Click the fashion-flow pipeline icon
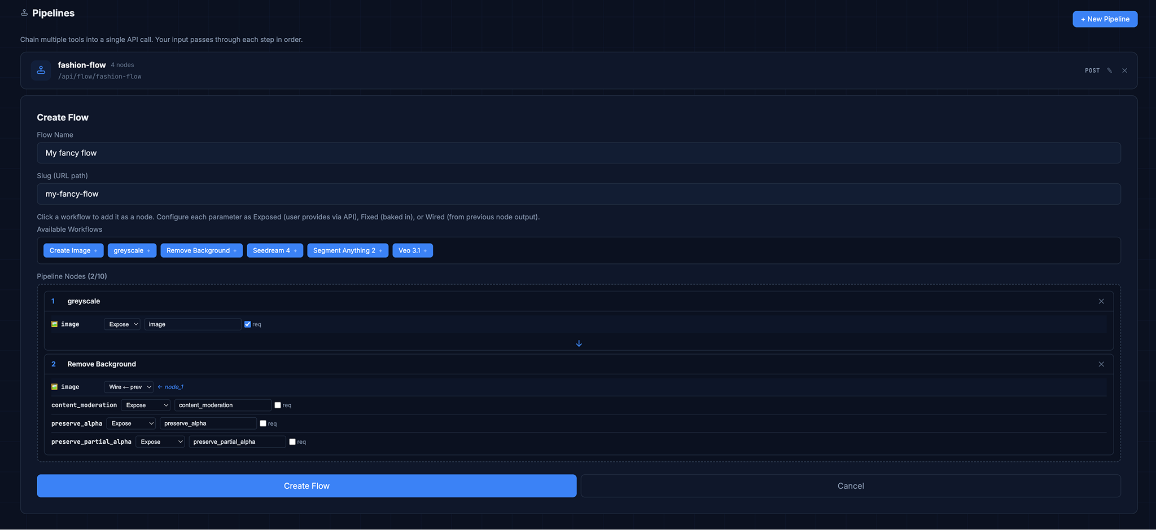The height and width of the screenshot is (530, 1156). click(x=41, y=70)
